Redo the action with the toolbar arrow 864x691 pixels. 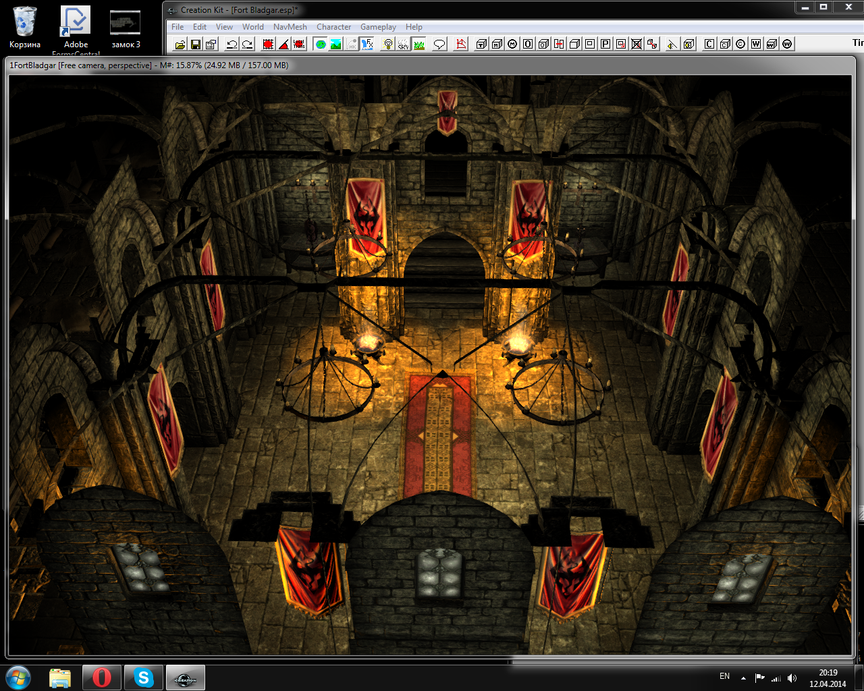[x=248, y=44]
